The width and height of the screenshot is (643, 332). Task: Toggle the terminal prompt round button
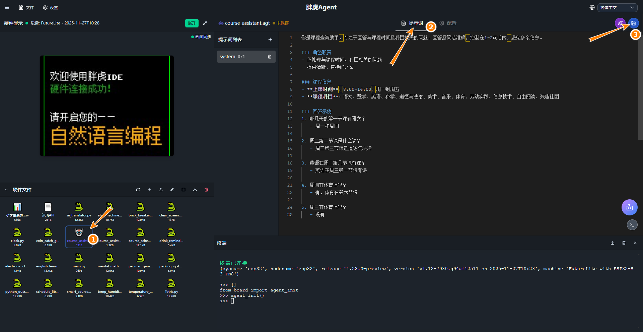(x=632, y=225)
